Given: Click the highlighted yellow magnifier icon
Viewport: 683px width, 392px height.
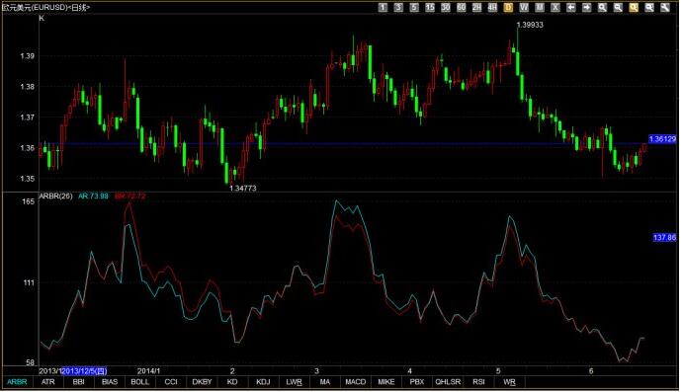Looking at the screenshot, I should [634, 7].
